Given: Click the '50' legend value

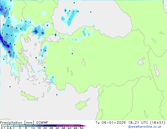Looking at the screenshot, I should 81,128.
